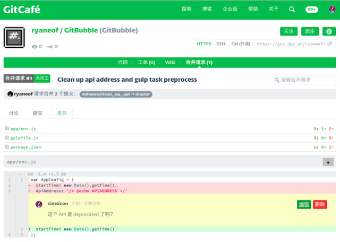Click the 关注 button
Screen dimensions: 340x242
pos(288,31)
